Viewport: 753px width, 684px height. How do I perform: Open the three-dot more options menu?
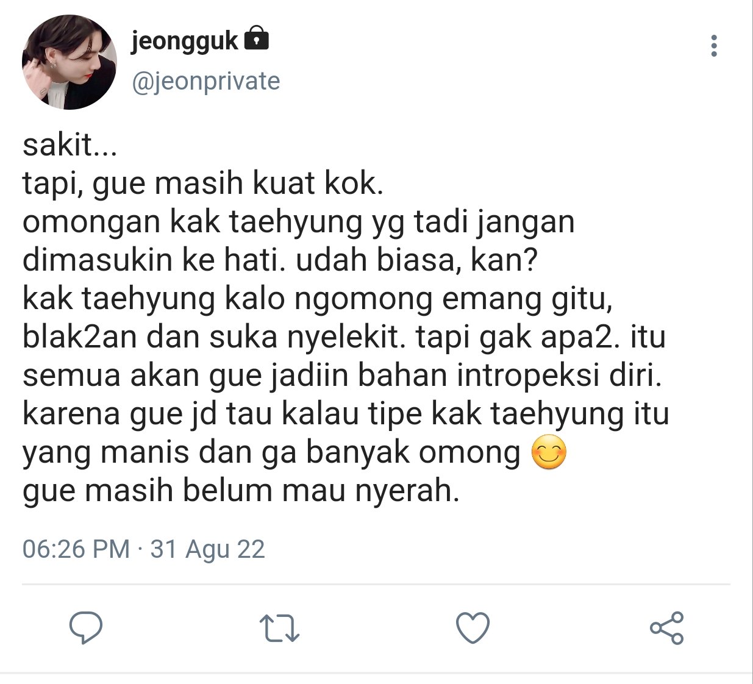[714, 46]
